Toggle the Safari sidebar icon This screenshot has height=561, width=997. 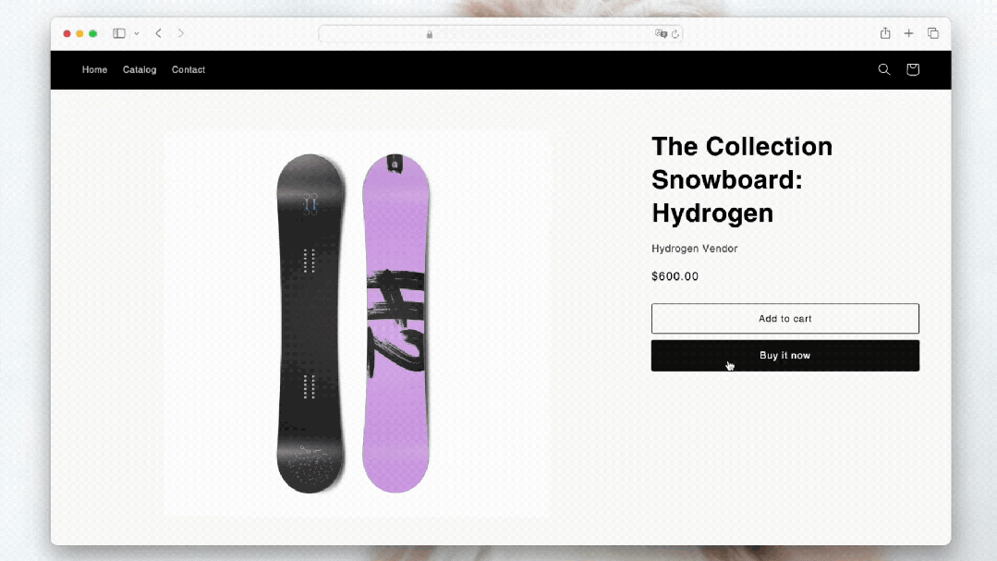click(x=119, y=33)
